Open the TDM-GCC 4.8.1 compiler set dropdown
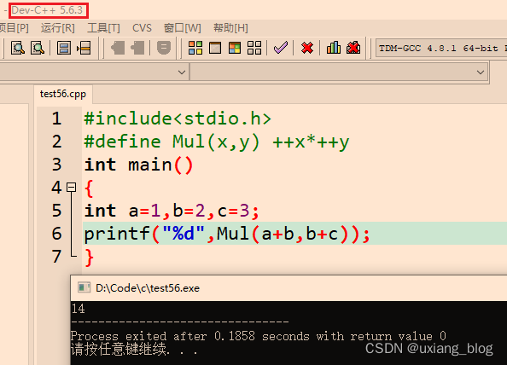The image size is (507, 365). (441, 49)
